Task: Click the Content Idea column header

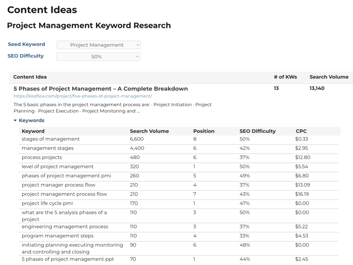Action: pyautogui.click(x=30, y=77)
